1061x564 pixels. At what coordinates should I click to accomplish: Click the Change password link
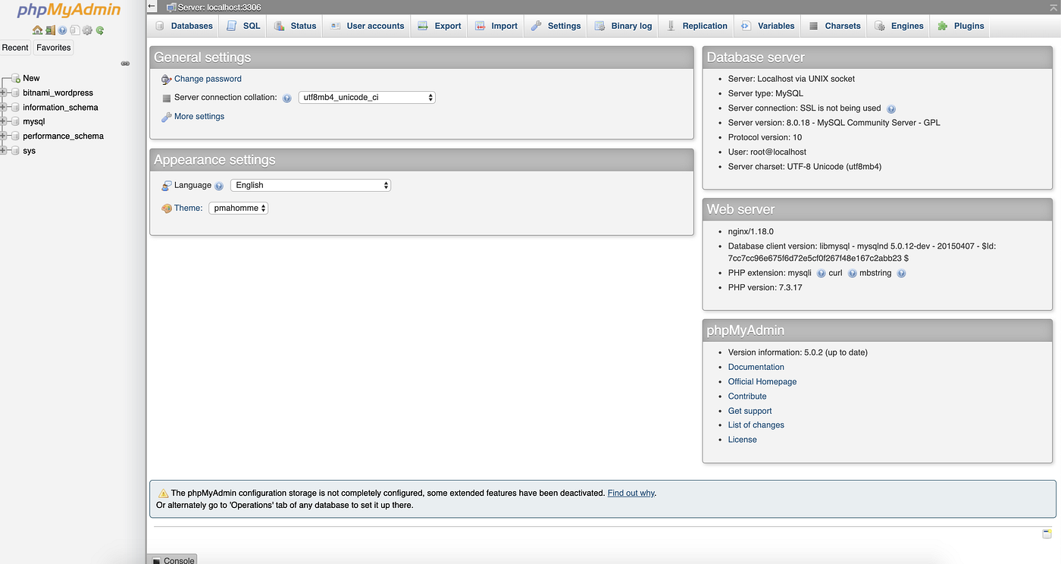(x=208, y=79)
